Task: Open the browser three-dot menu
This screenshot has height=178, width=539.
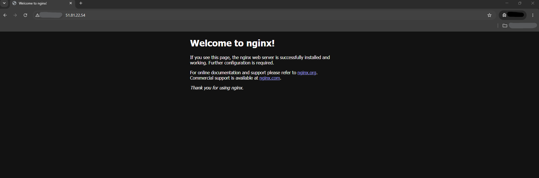Action: (533, 15)
